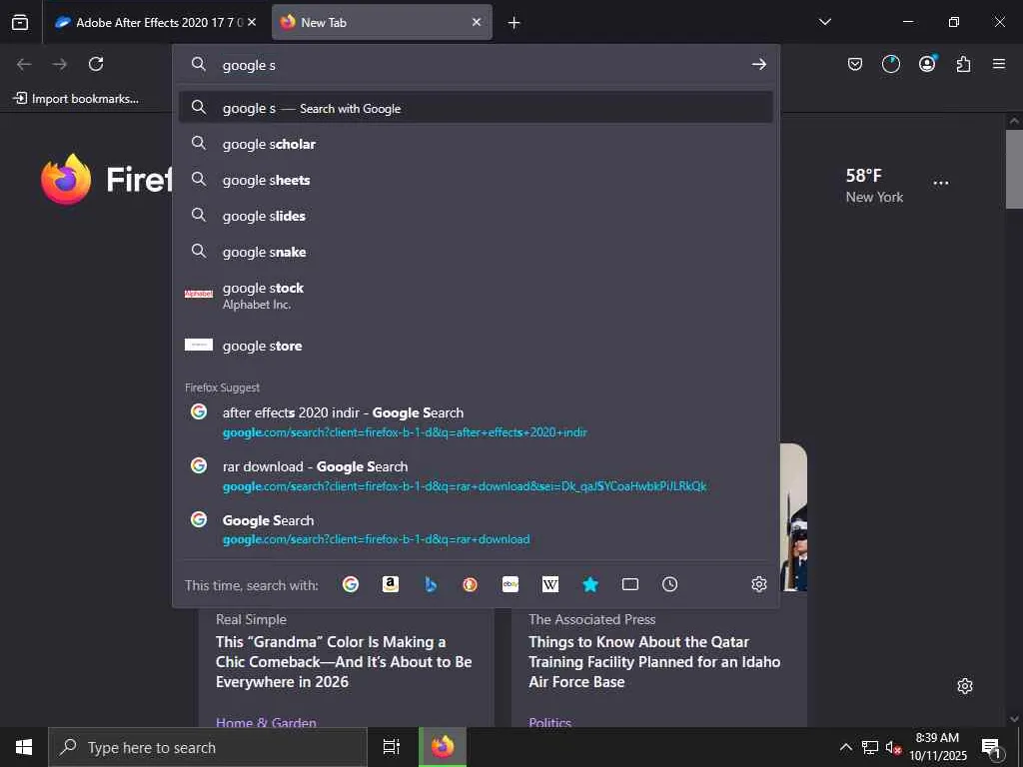Click the Windows taskbar search box

point(208,747)
